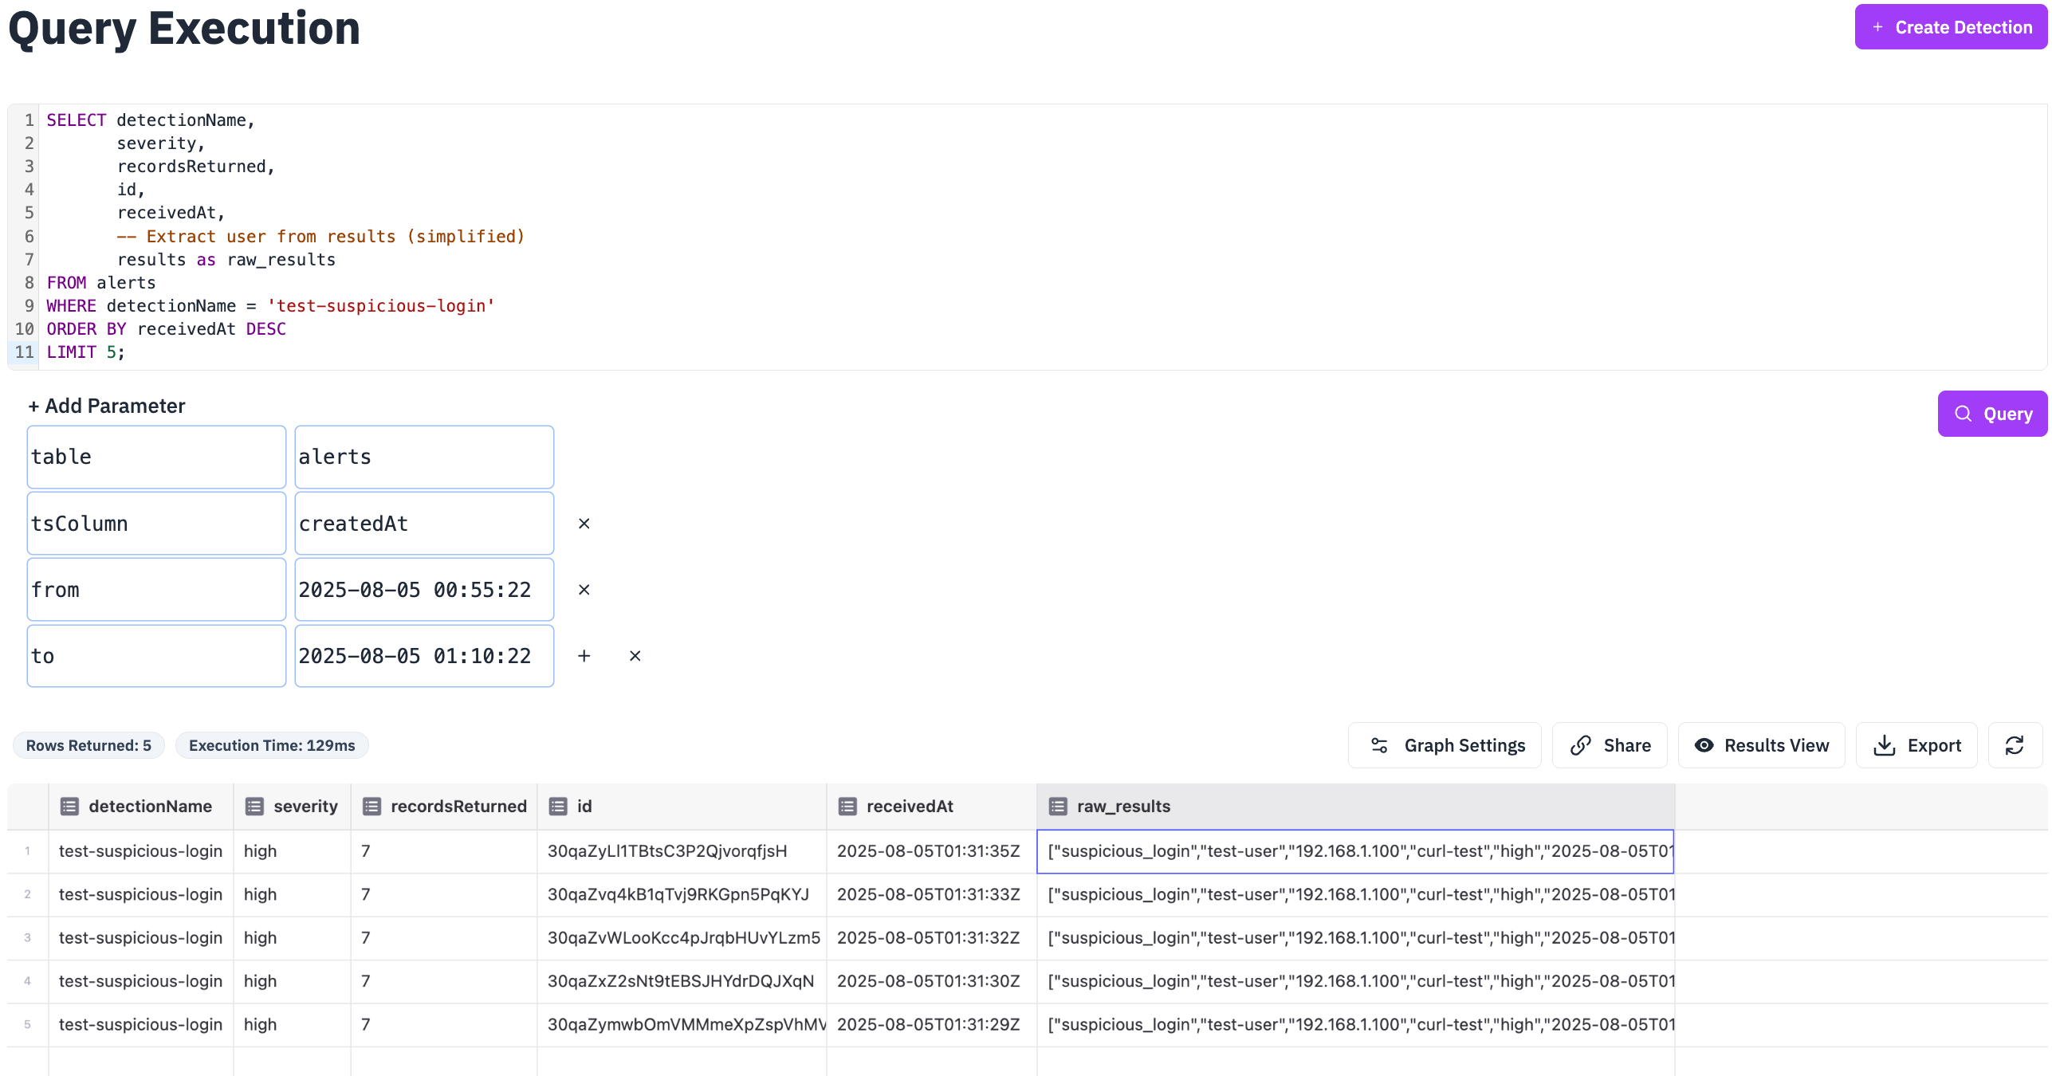2052x1076 pixels.
Task: Click Create Detection
Action: (x=1951, y=27)
